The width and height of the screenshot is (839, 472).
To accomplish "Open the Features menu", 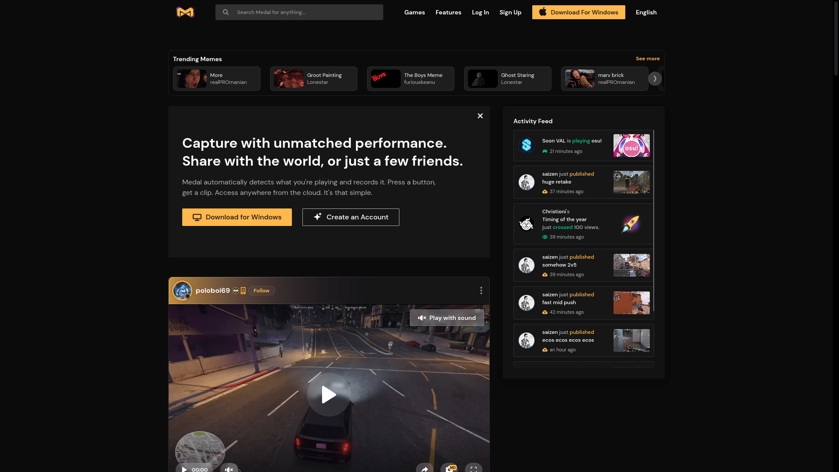I will [x=448, y=12].
